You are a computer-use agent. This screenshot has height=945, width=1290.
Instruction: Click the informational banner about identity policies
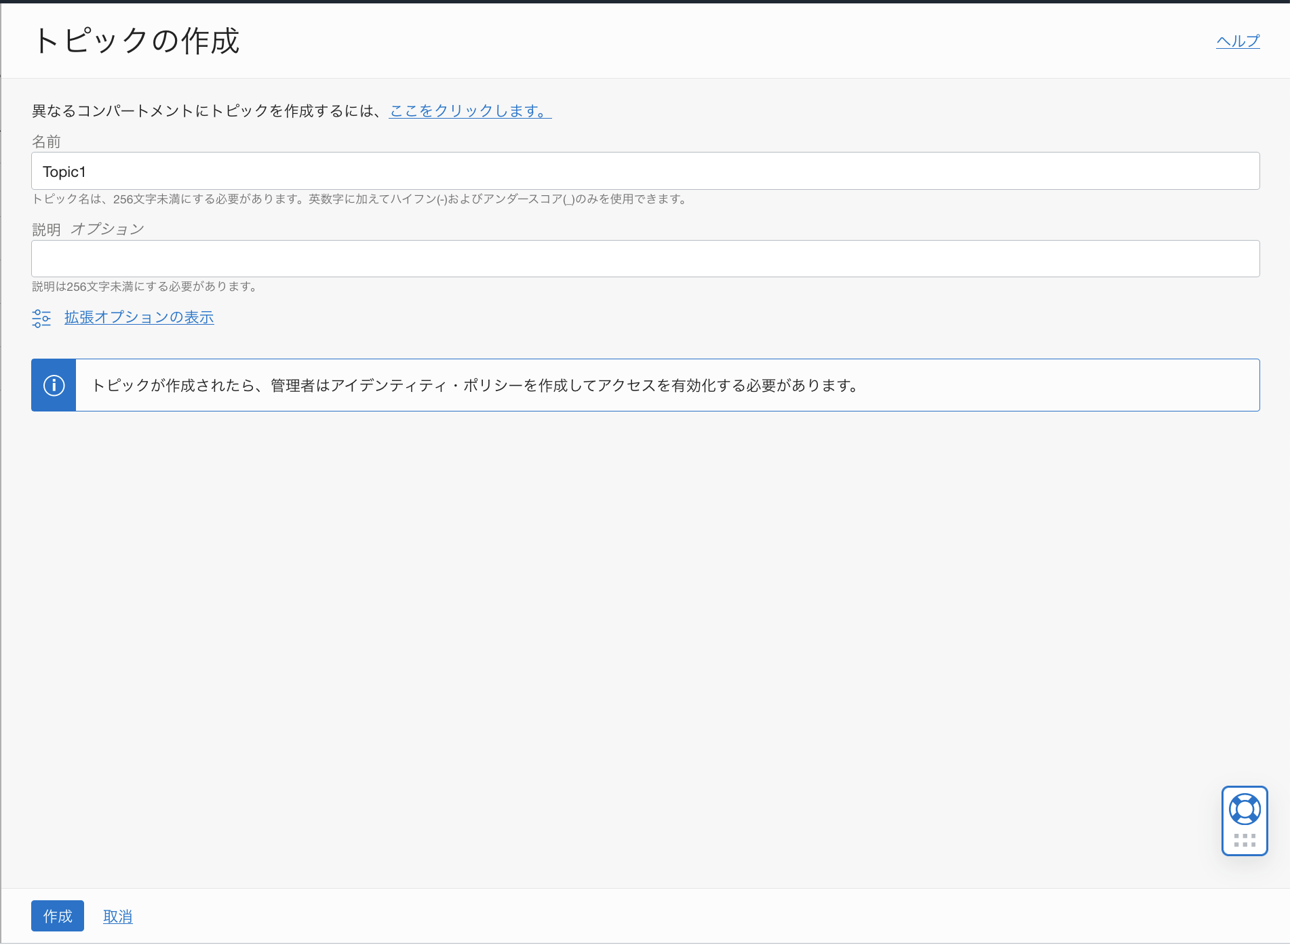(x=644, y=384)
